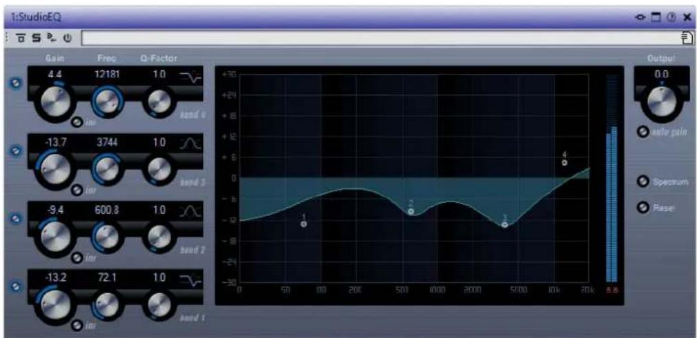Click the band 3 Gain knob at -13.7

point(55,168)
